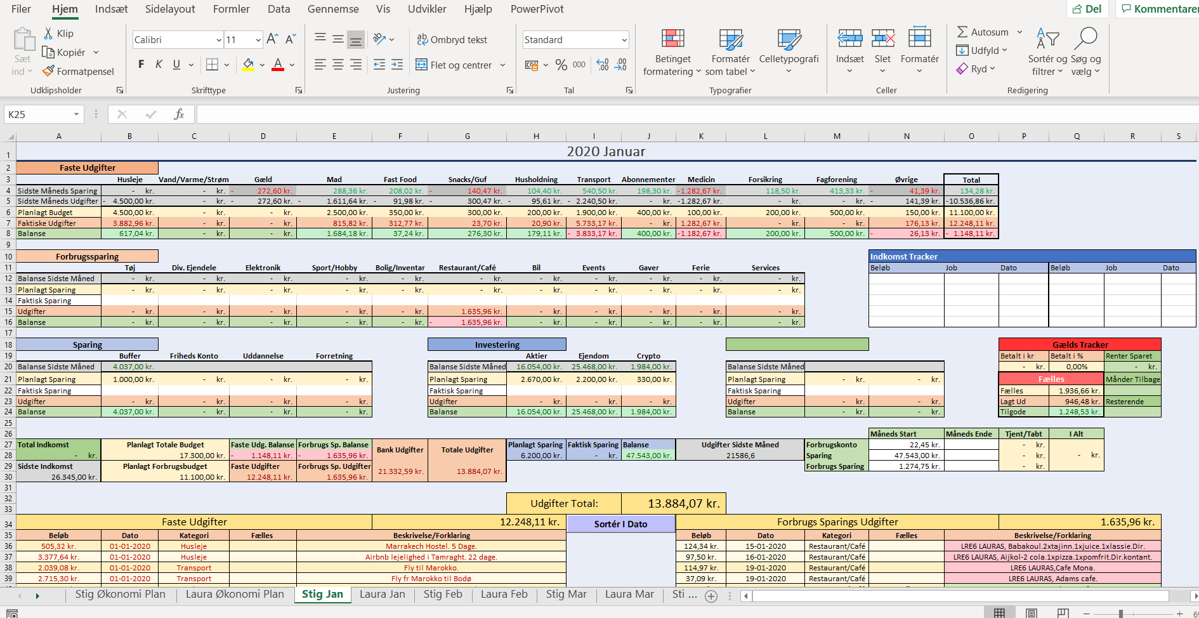The image size is (1199, 618).
Task: Click into the formula bar
Action: (697, 114)
